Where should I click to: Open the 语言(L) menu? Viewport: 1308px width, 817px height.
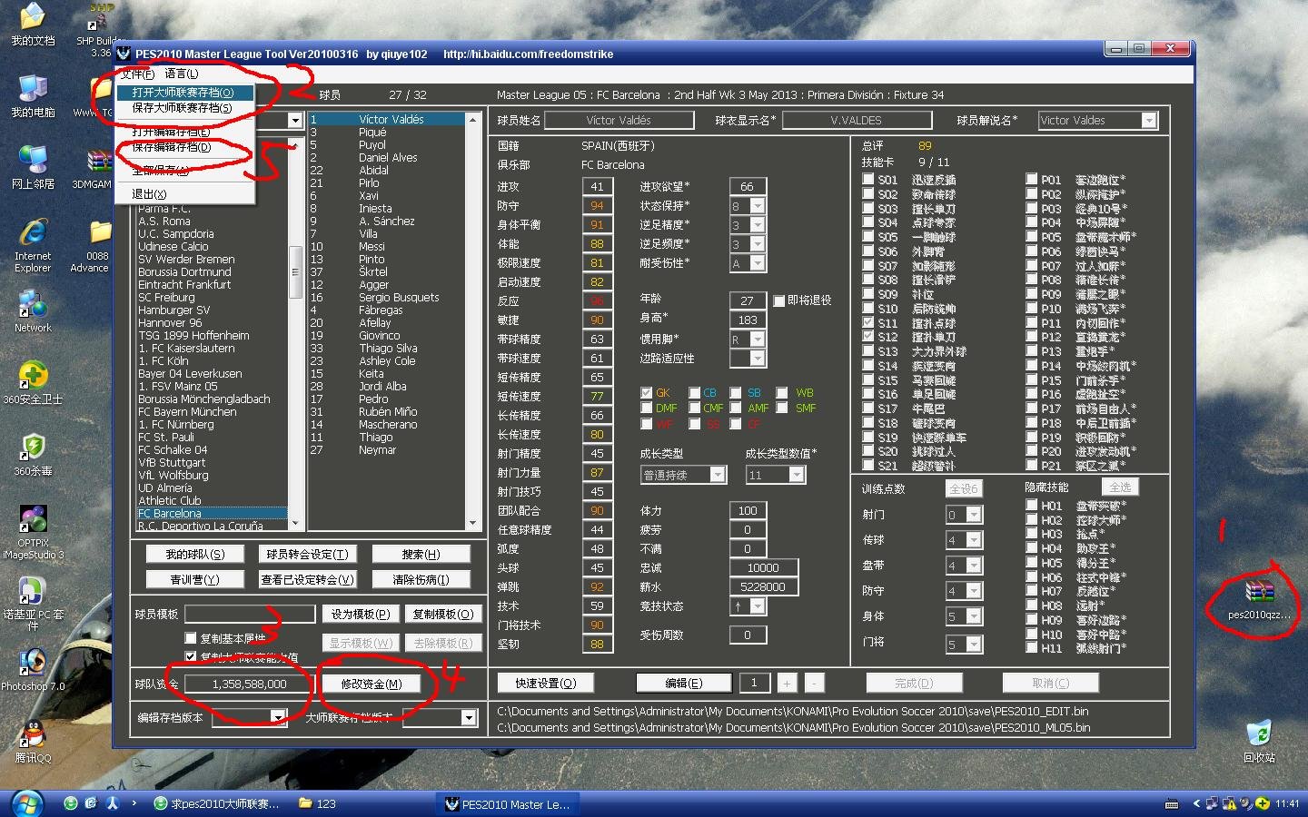coord(182,74)
